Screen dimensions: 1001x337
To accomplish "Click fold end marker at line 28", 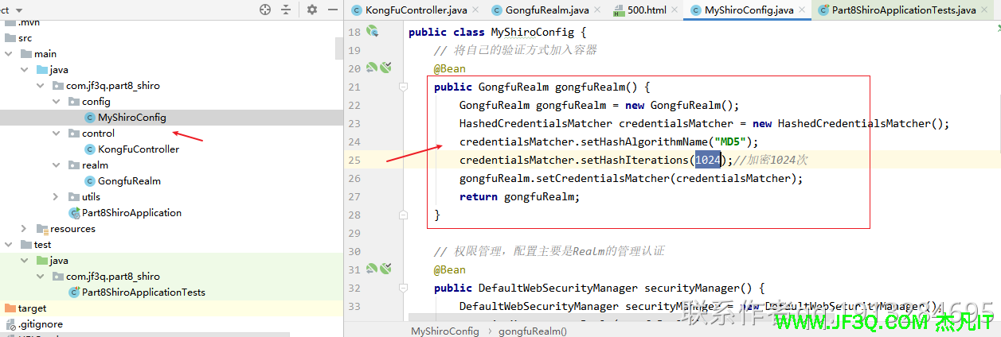I will pos(404,215).
